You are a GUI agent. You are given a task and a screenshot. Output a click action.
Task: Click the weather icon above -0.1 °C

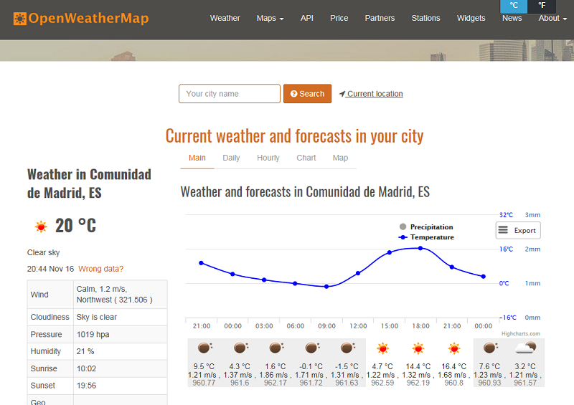pyautogui.click(x=312, y=348)
